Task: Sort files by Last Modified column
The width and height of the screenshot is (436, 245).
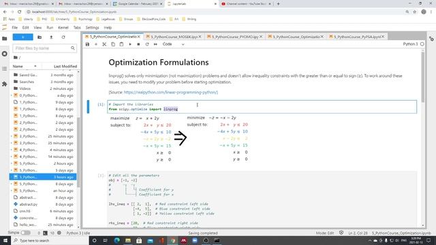Action: tap(65, 66)
